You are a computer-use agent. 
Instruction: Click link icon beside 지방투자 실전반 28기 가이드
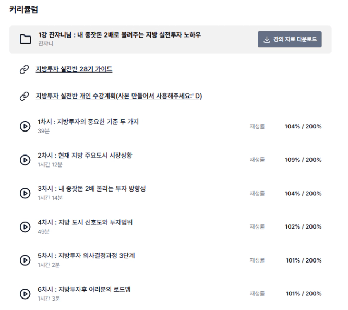[24, 69]
